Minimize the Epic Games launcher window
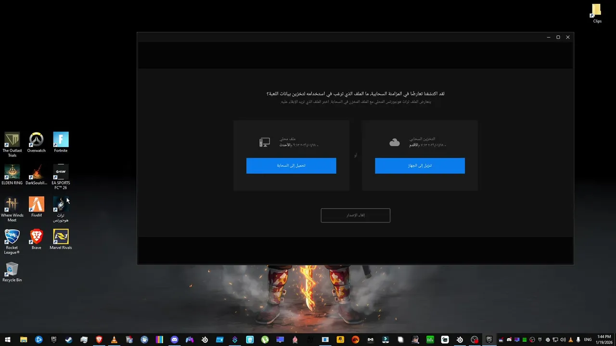Viewport: 616px width, 346px height. [x=549, y=37]
